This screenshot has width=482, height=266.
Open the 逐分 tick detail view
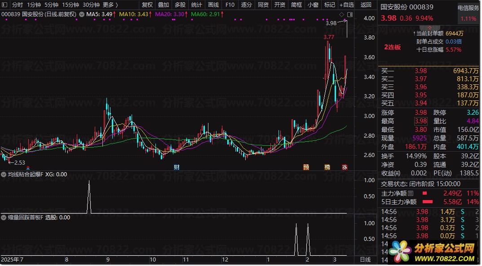click(x=246, y=5)
